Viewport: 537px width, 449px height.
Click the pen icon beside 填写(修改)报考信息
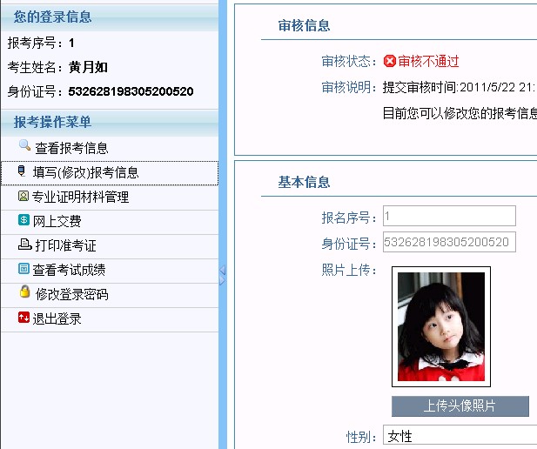(x=23, y=171)
